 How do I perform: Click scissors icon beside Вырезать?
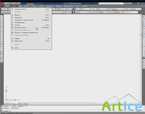(12, 15)
